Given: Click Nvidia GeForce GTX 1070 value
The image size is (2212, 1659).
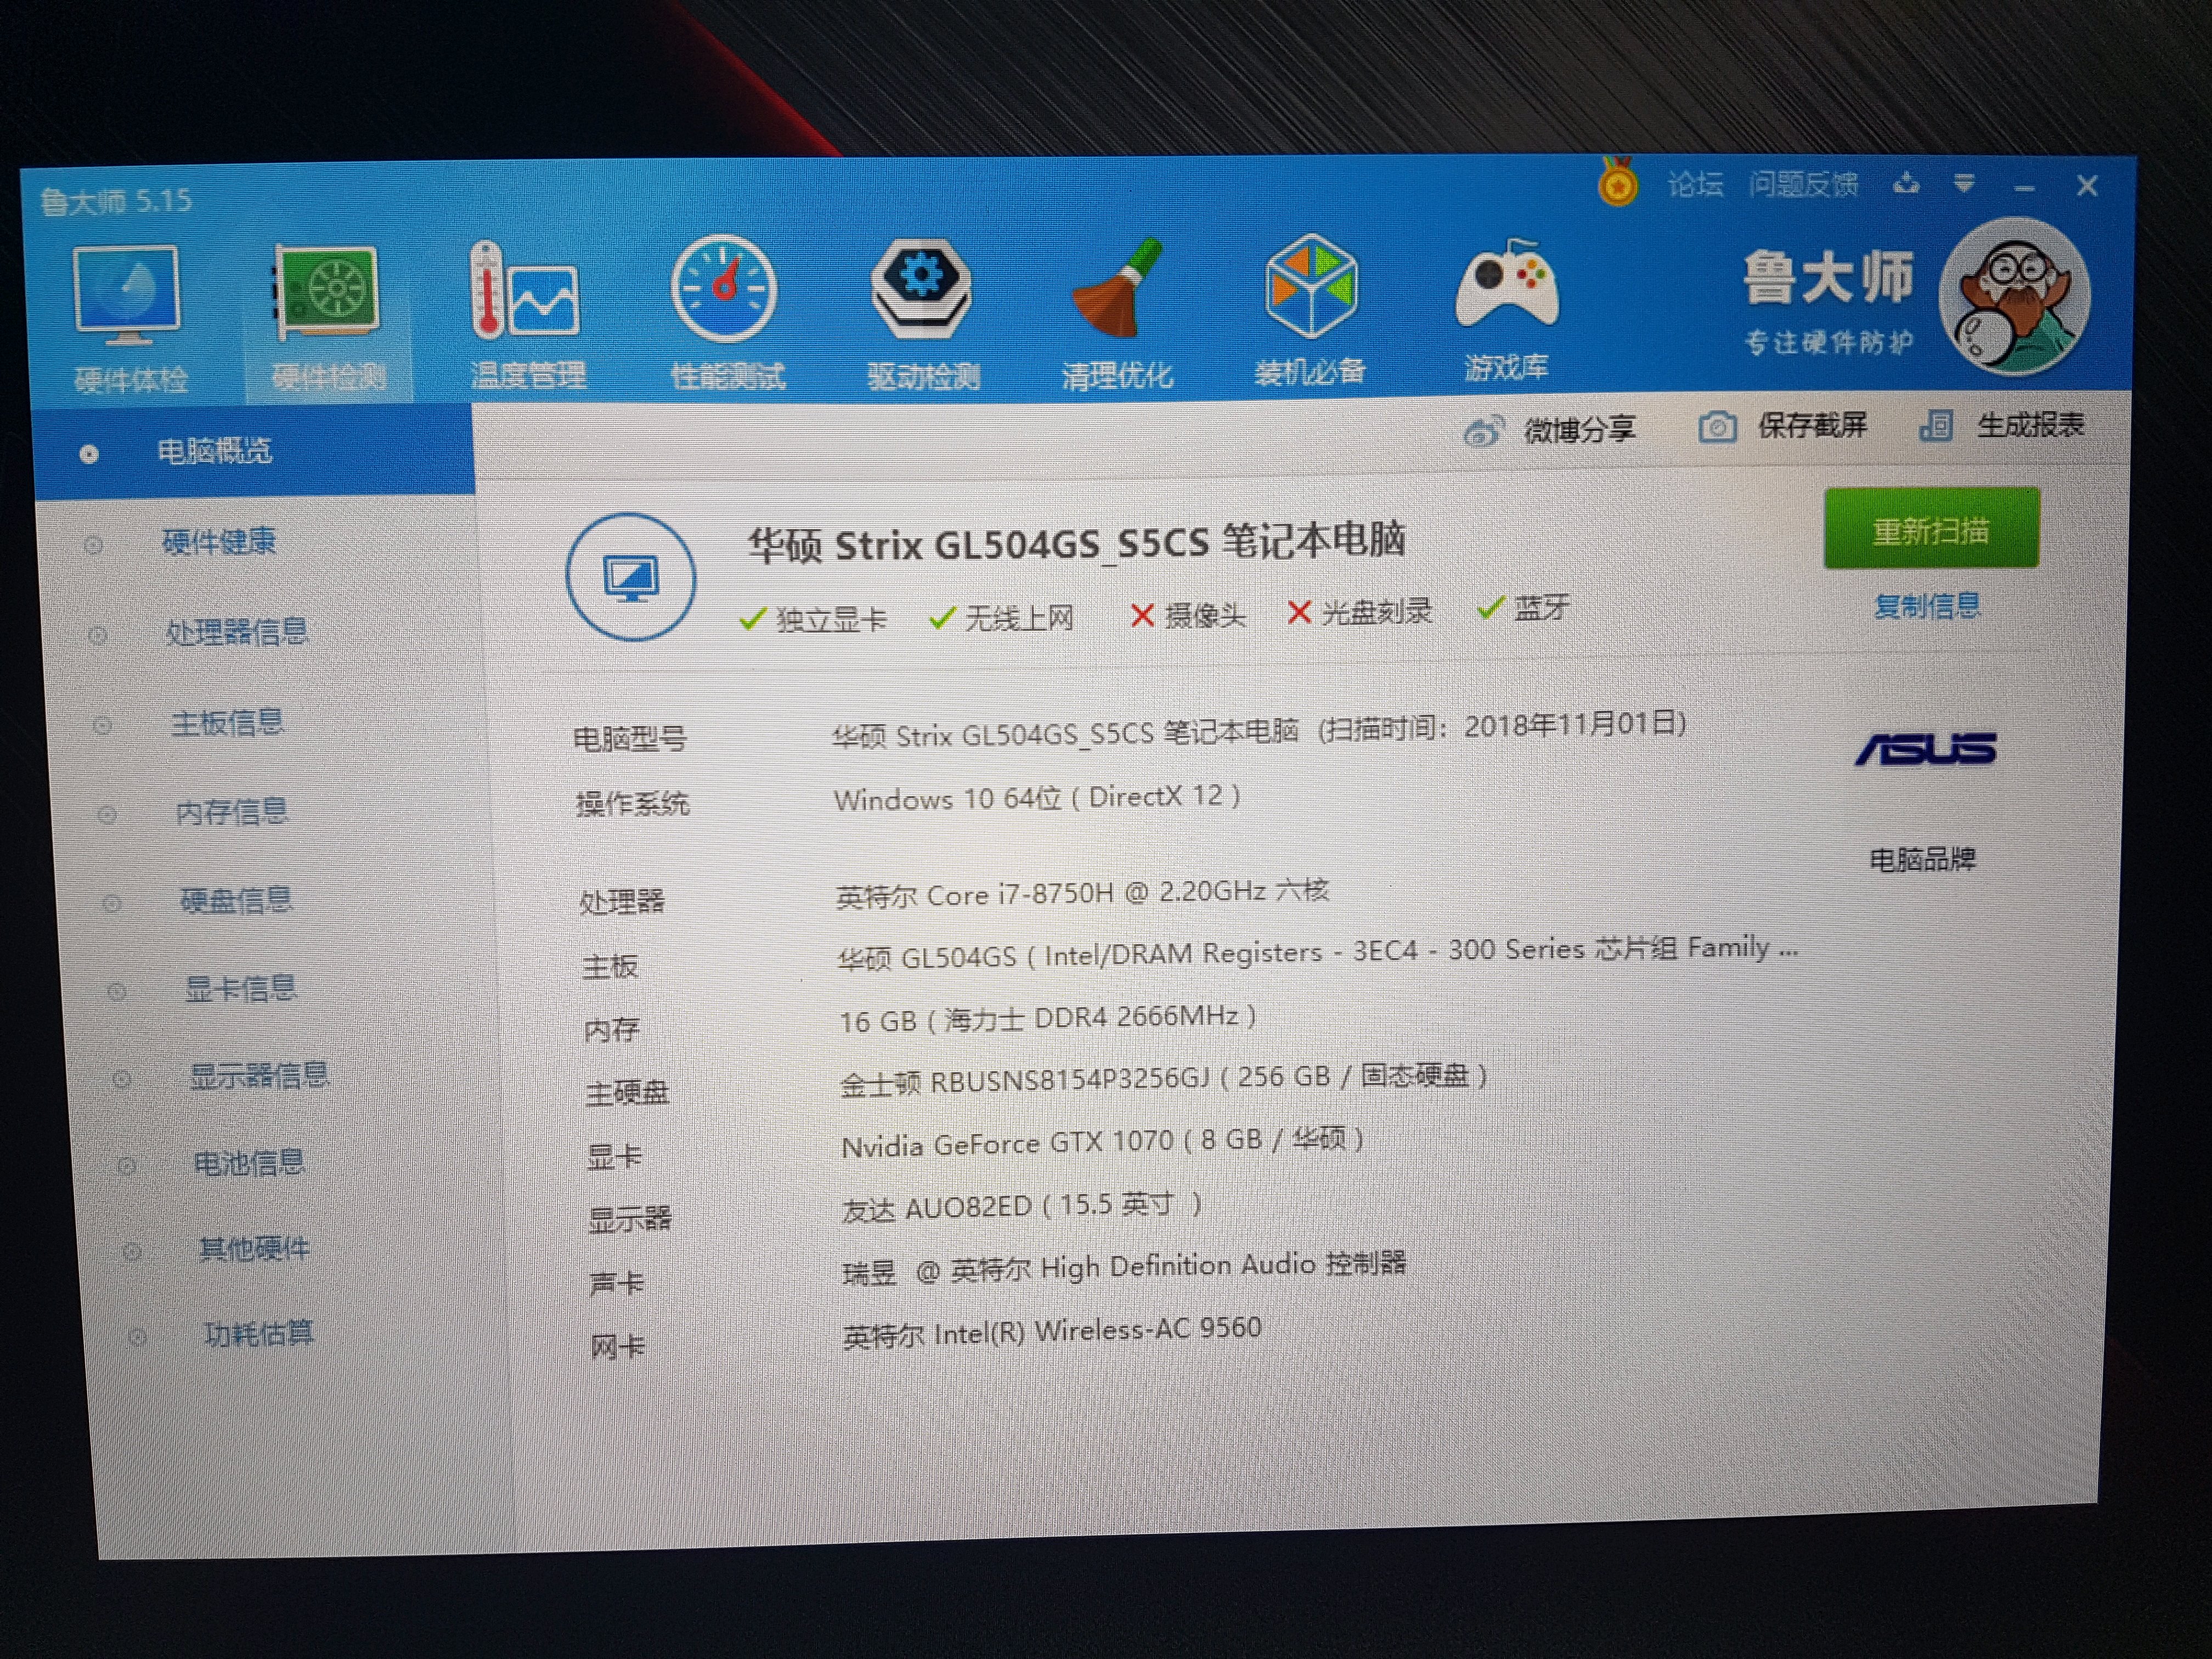Looking at the screenshot, I should click(1103, 1142).
